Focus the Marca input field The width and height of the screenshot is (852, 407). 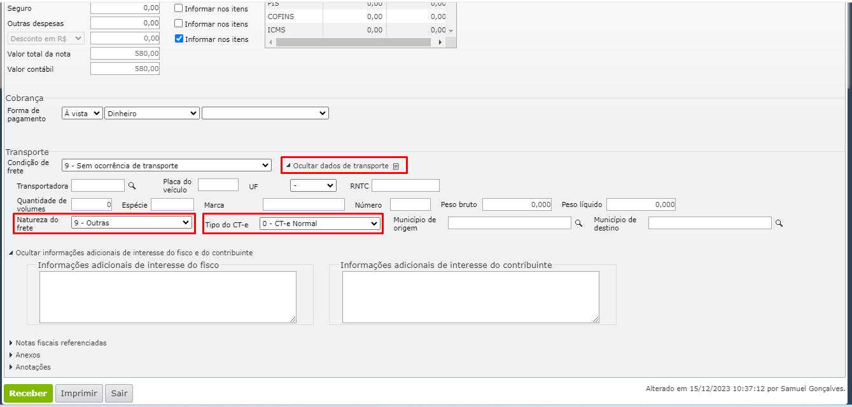pos(304,204)
